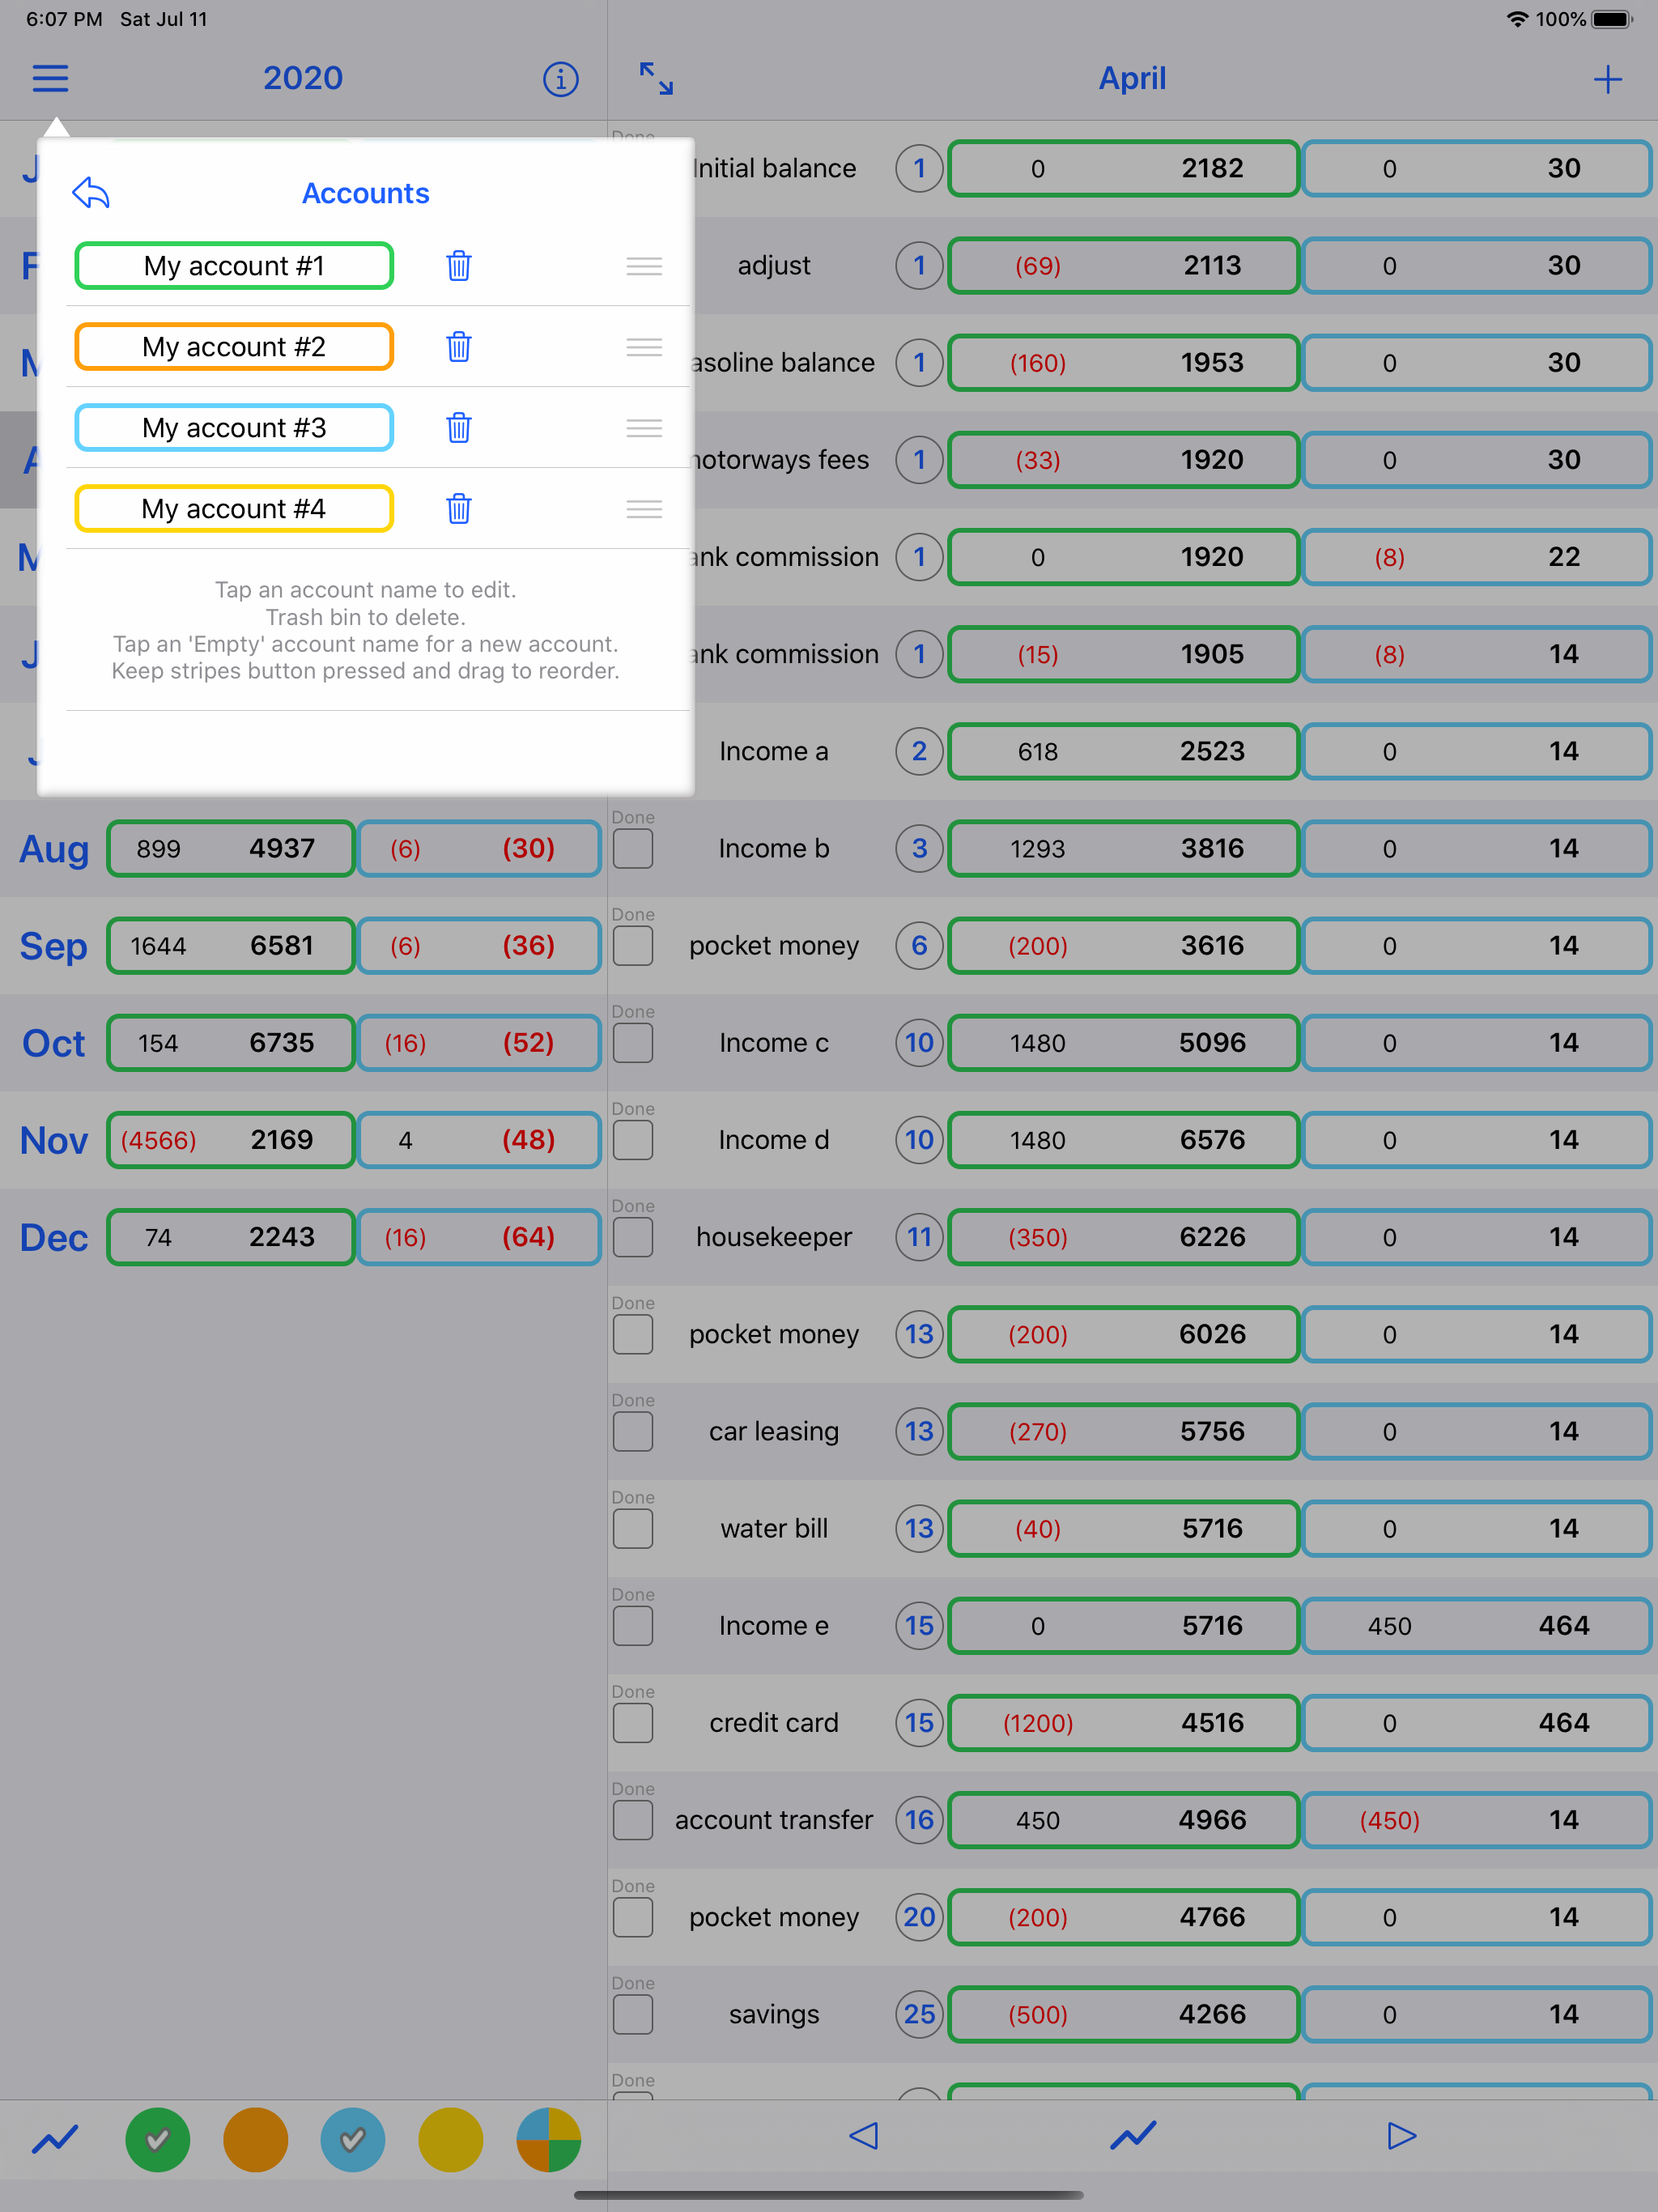This screenshot has width=1658, height=2212.
Task: Select the Dec month row
Action: [x=53, y=1237]
